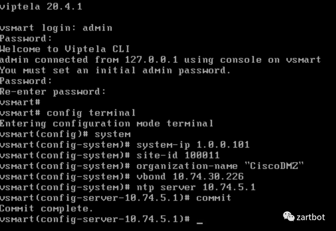This screenshot has width=336, height=231.
Task: Click the 'commit' command text
Action: pyautogui.click(x=213, y=198)
